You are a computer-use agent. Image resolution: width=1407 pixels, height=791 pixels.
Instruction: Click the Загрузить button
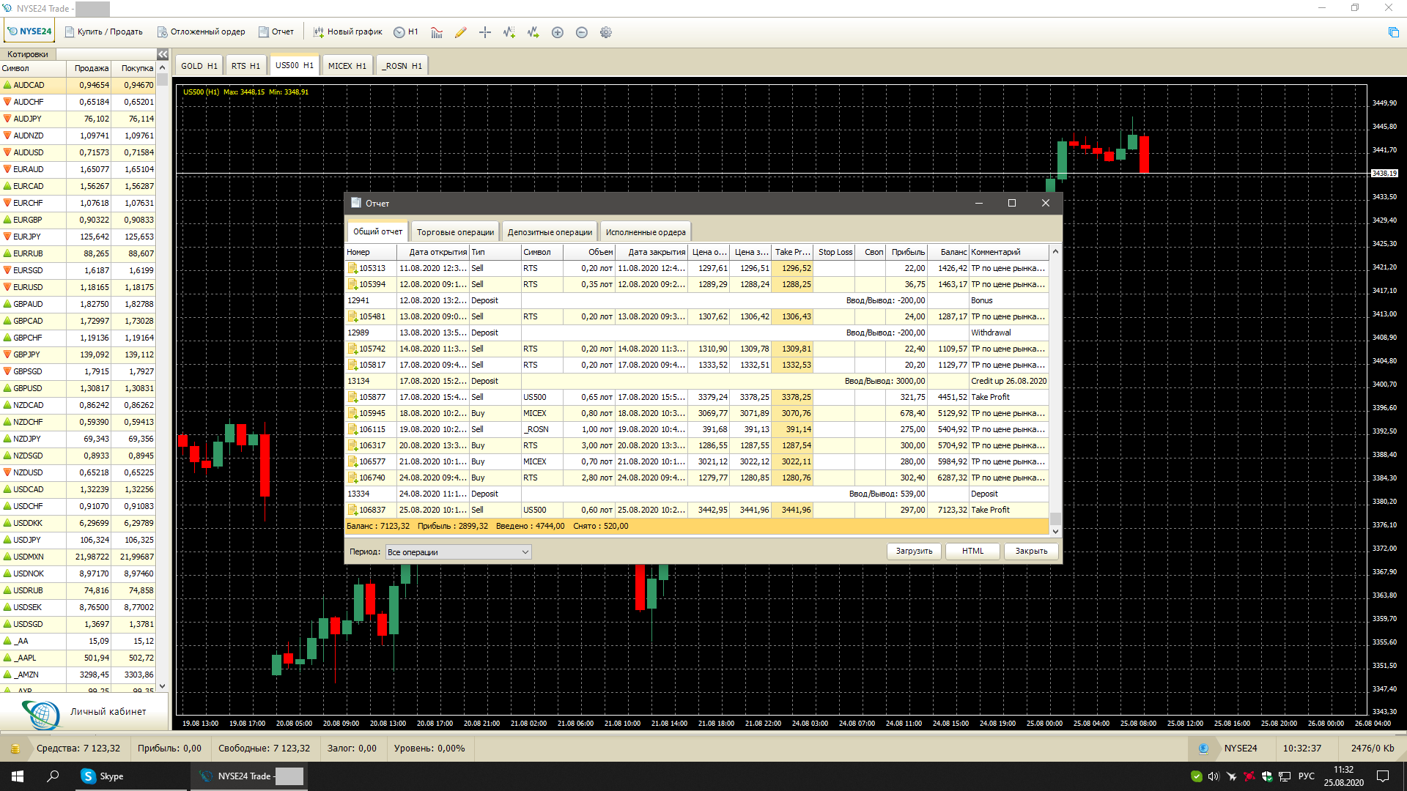click(x=914, y=552)
